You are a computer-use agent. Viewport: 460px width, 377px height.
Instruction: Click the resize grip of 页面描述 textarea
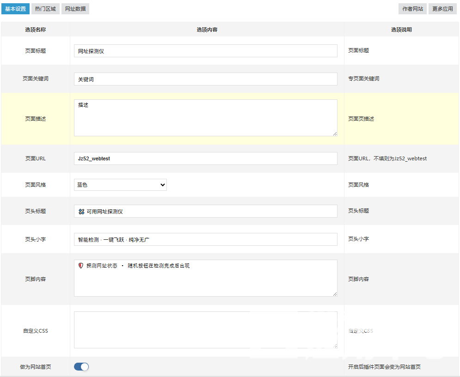(335, 134)
